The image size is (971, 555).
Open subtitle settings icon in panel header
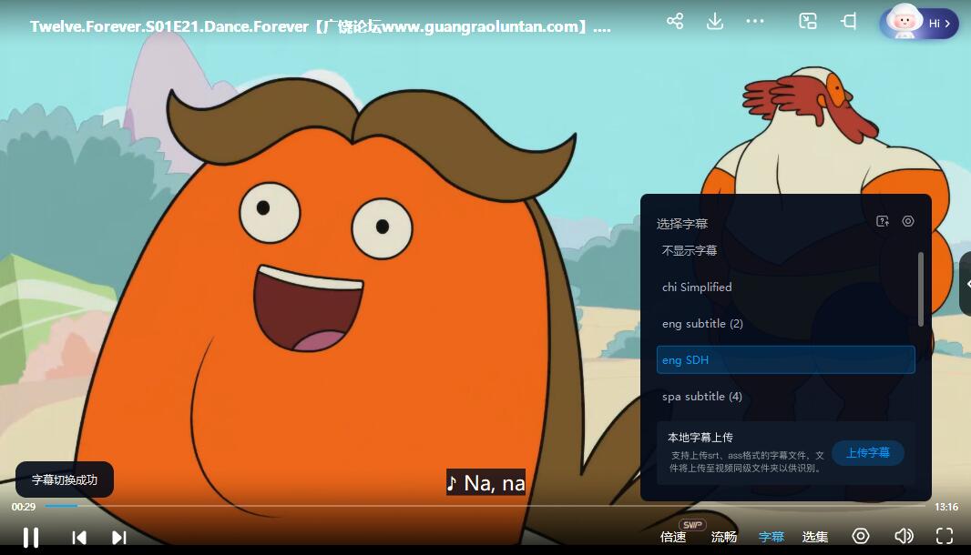pyautogui.click(x=908, y=221)
